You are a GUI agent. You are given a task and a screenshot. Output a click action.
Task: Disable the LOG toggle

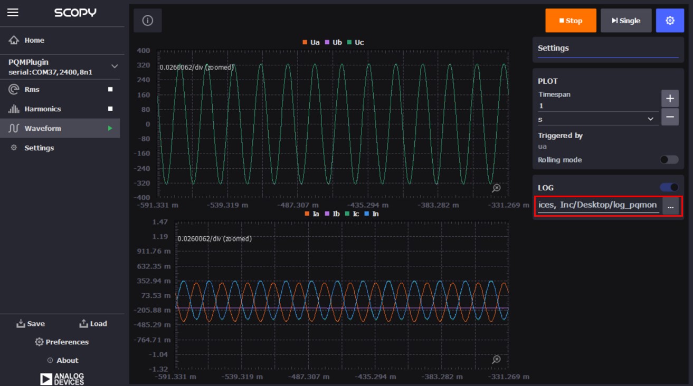point(668,187)
